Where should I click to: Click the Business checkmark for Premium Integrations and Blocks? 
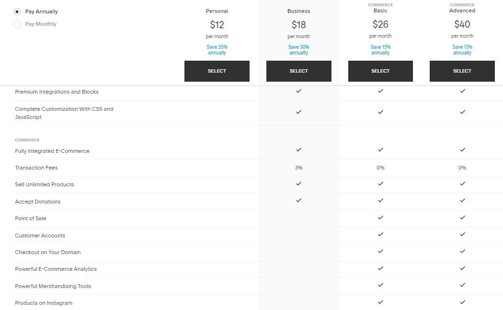(x=298, y=91)
